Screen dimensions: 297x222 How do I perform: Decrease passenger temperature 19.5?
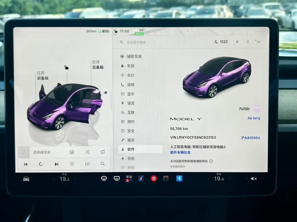[x=208, y=179]
